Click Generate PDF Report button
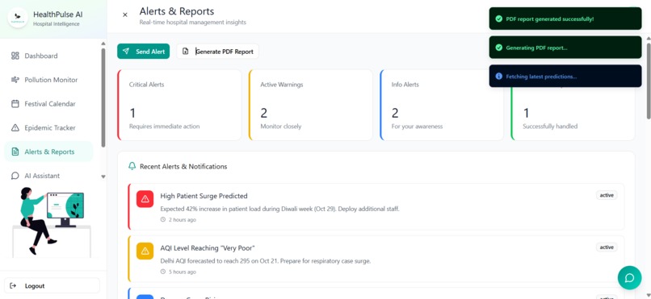 [x=217, y=52]
